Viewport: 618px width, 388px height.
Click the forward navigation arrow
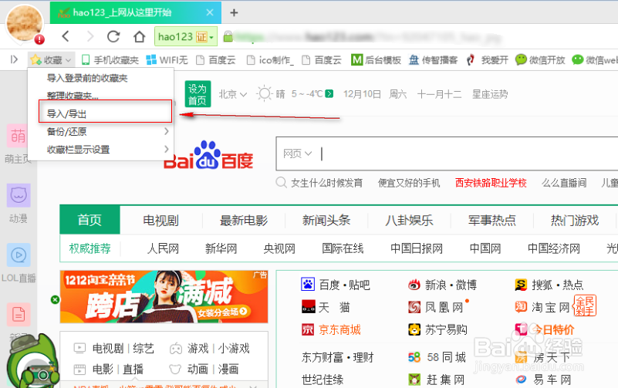(90, 36)
